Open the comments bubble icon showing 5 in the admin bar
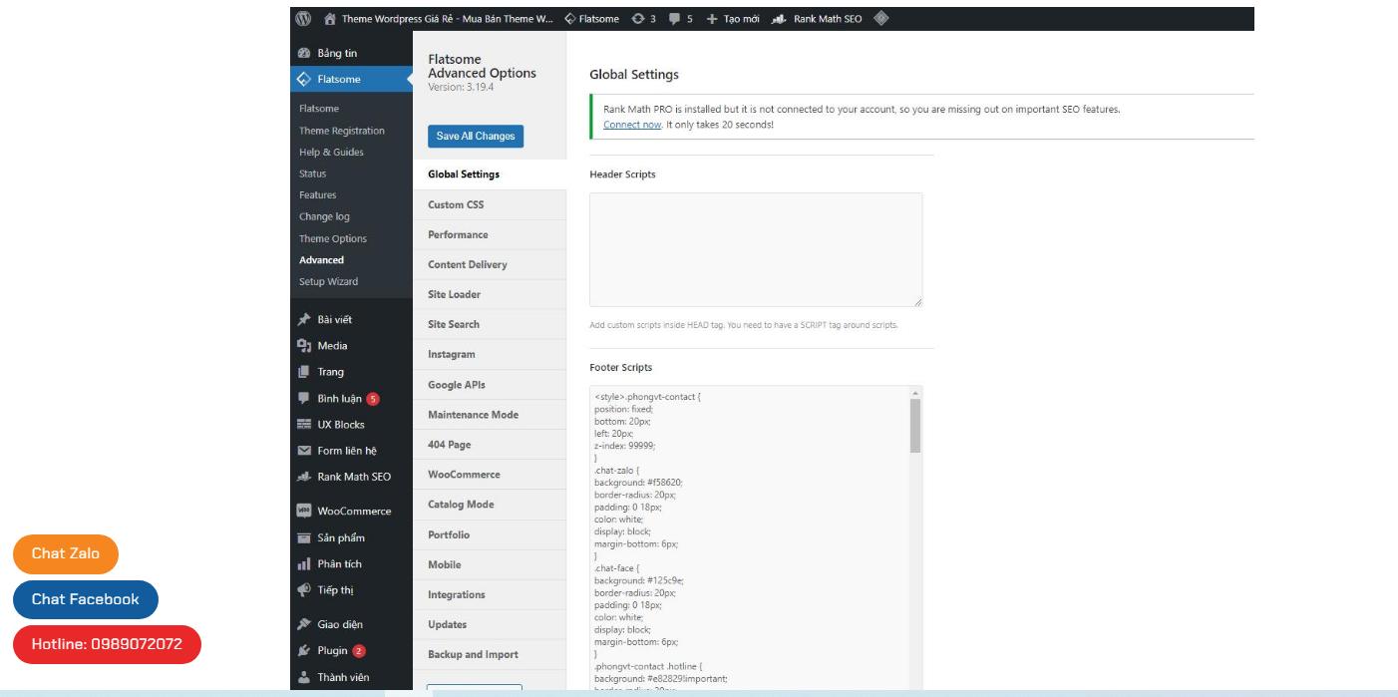The height and width of the screenshot is (697, 1398). 676,17
